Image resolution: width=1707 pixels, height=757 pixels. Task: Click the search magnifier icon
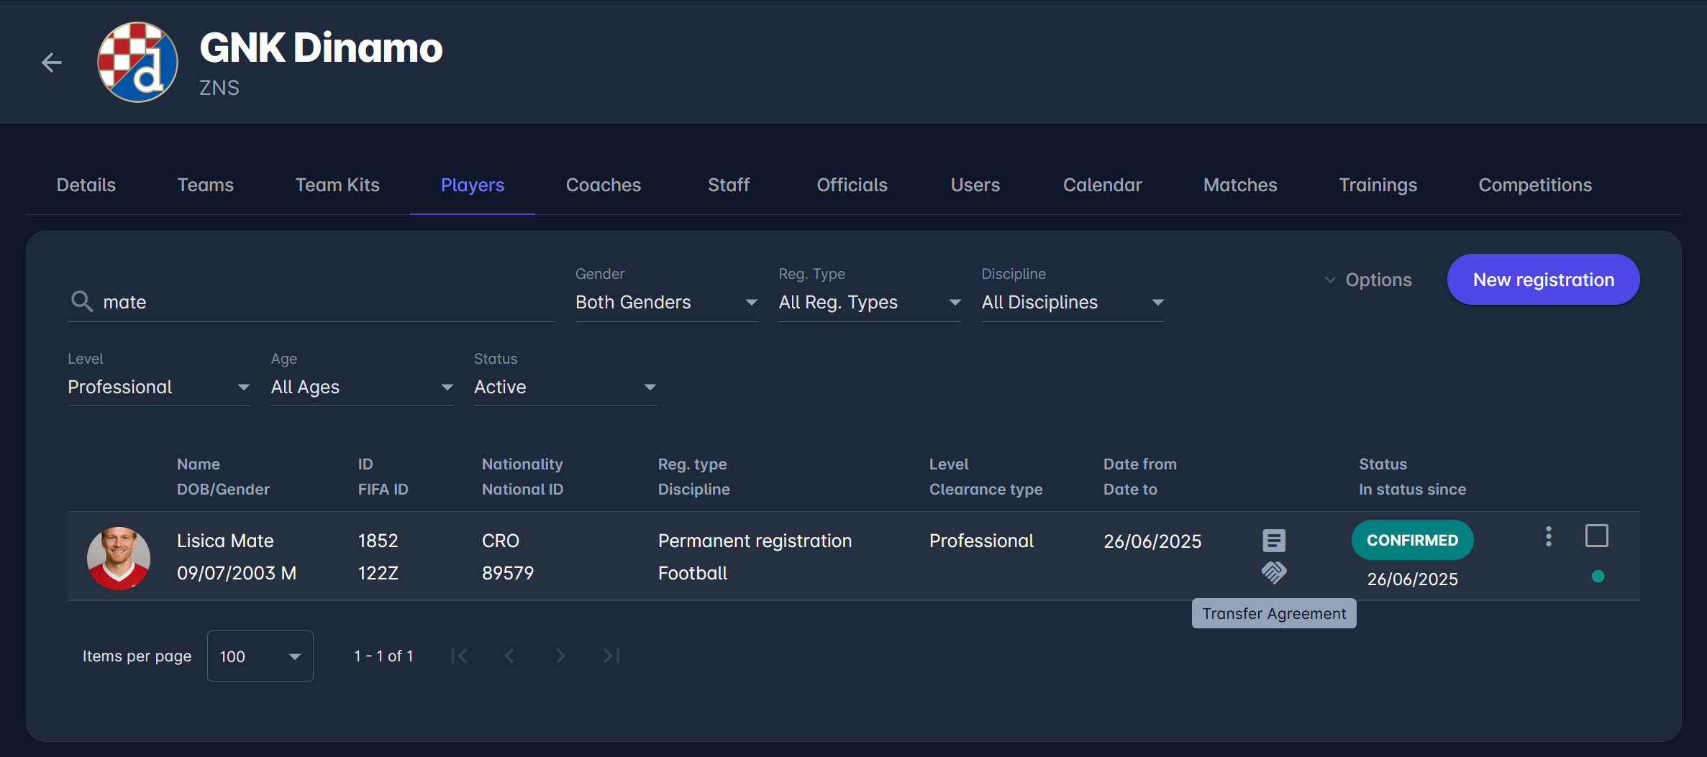[82, 301]
